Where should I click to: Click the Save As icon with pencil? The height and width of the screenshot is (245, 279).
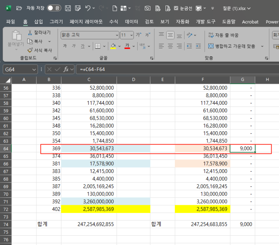pos(78,8)
